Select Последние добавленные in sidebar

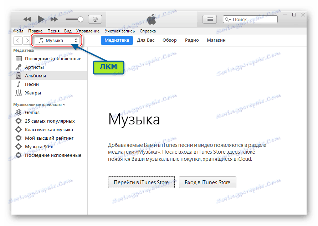50,59
